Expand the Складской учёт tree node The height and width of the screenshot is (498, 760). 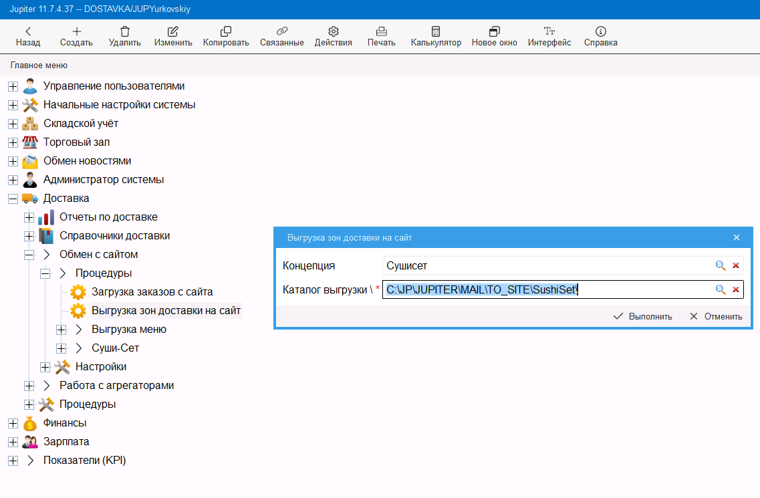tap(12, 124)
